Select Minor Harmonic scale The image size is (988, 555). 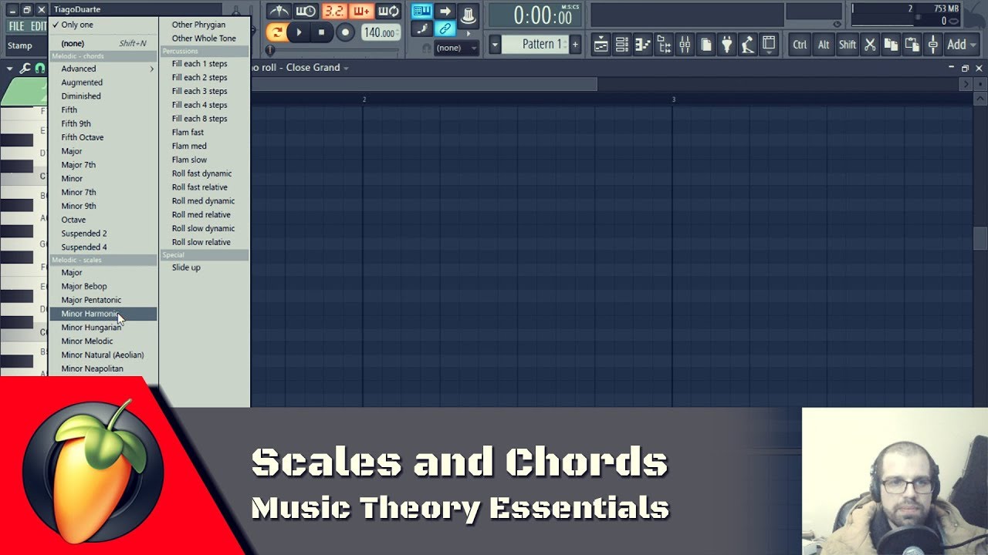[103, 314]
